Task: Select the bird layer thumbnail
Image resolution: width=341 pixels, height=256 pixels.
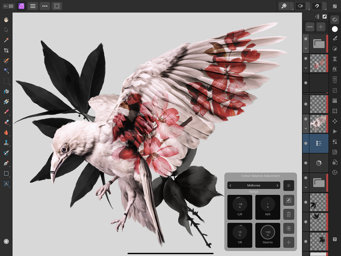Action: pos(318,124)
